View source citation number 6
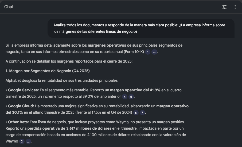Screen dimensions: 242x147 point(136,113)
